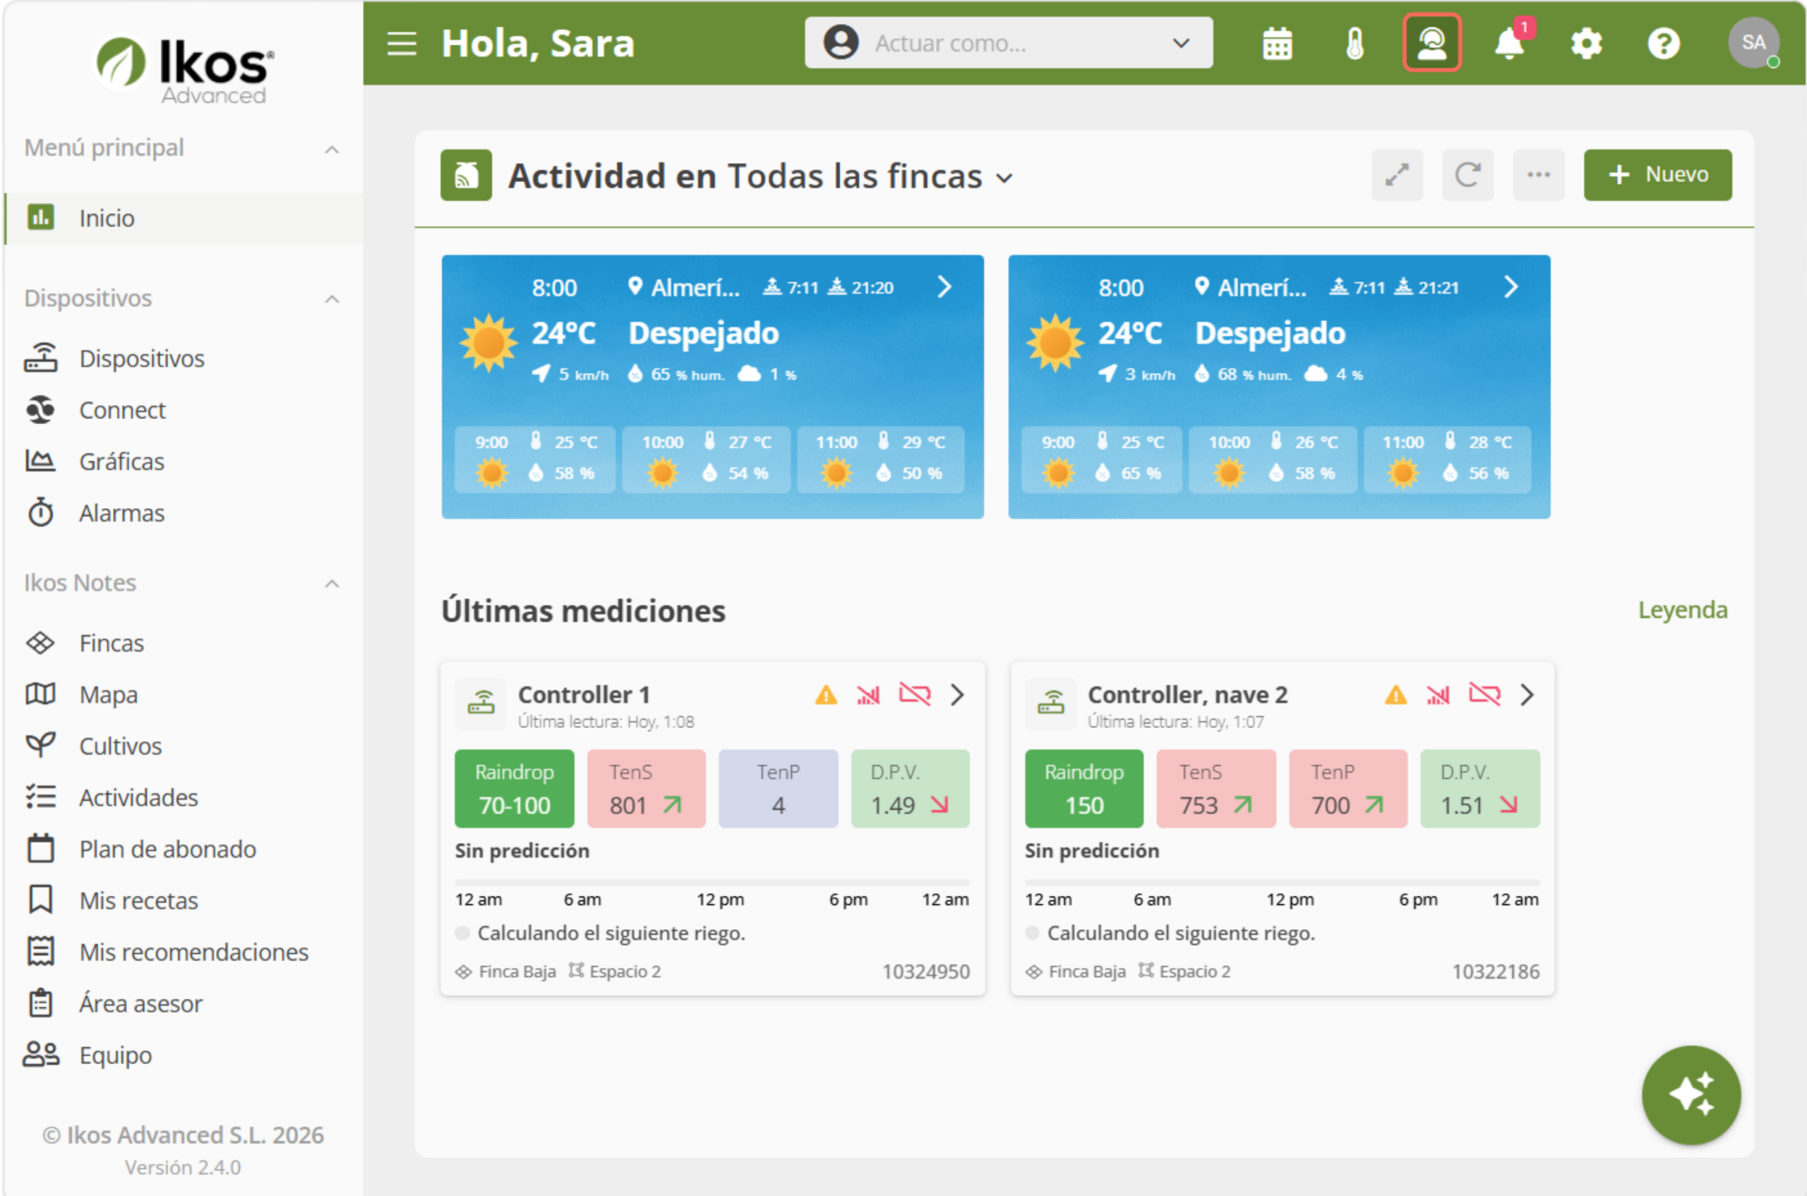The height and width of the screenshot is (1196, 1807).
Task: Open the three-dots more options button
Action: (1538, 175)
